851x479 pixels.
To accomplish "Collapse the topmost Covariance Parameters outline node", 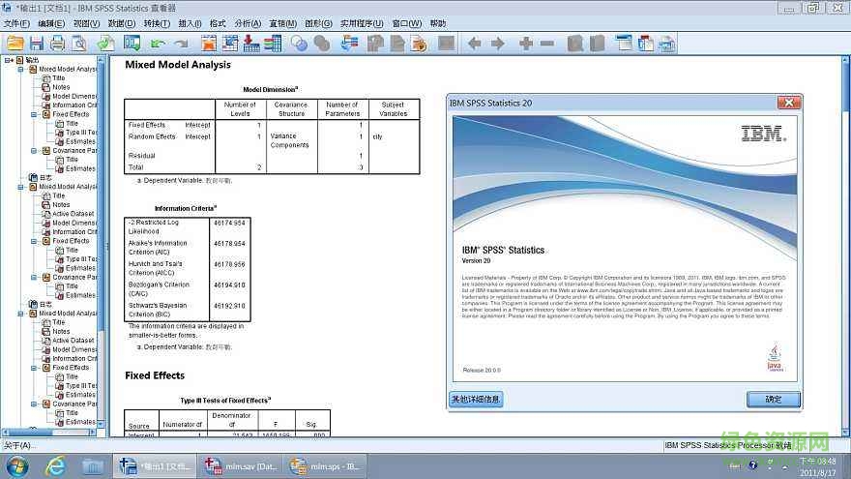I will coord(34,151).
